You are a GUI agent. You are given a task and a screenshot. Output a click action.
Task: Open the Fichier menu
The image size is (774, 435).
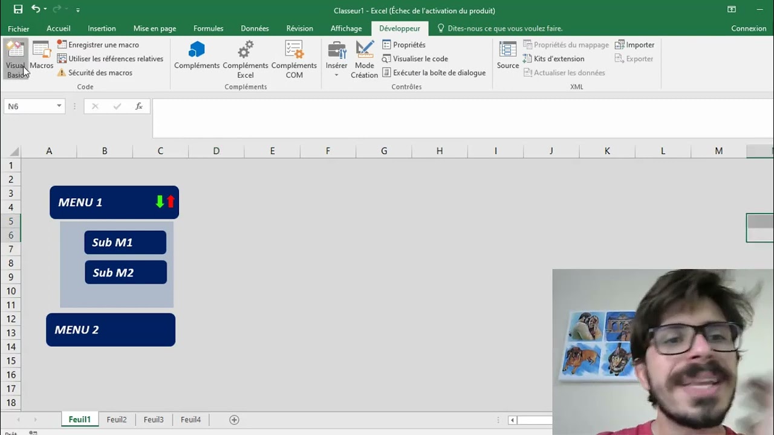[19, 28]
